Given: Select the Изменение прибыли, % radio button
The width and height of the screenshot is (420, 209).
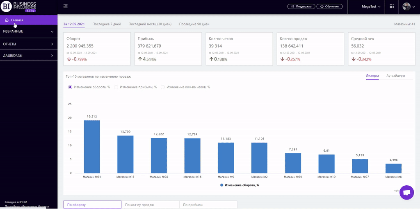Looking at the screenshot, I should (116, 87).
